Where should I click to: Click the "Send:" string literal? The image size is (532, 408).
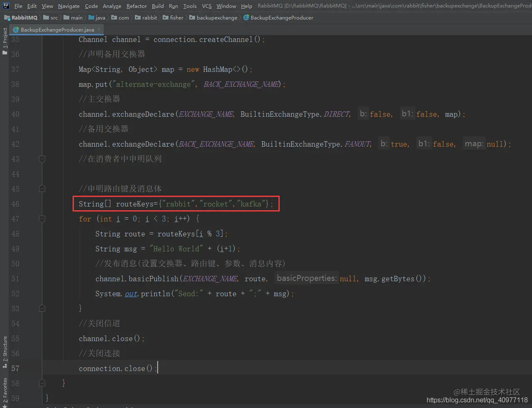pyautogui.click(x=189, y=294)
